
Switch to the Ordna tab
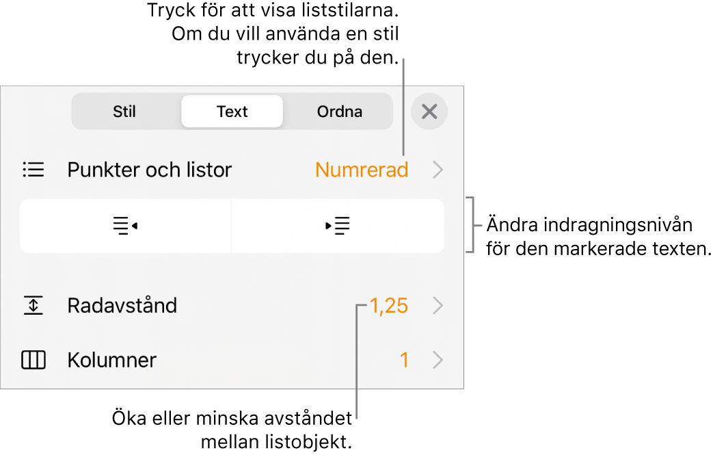tap(338, 111)
